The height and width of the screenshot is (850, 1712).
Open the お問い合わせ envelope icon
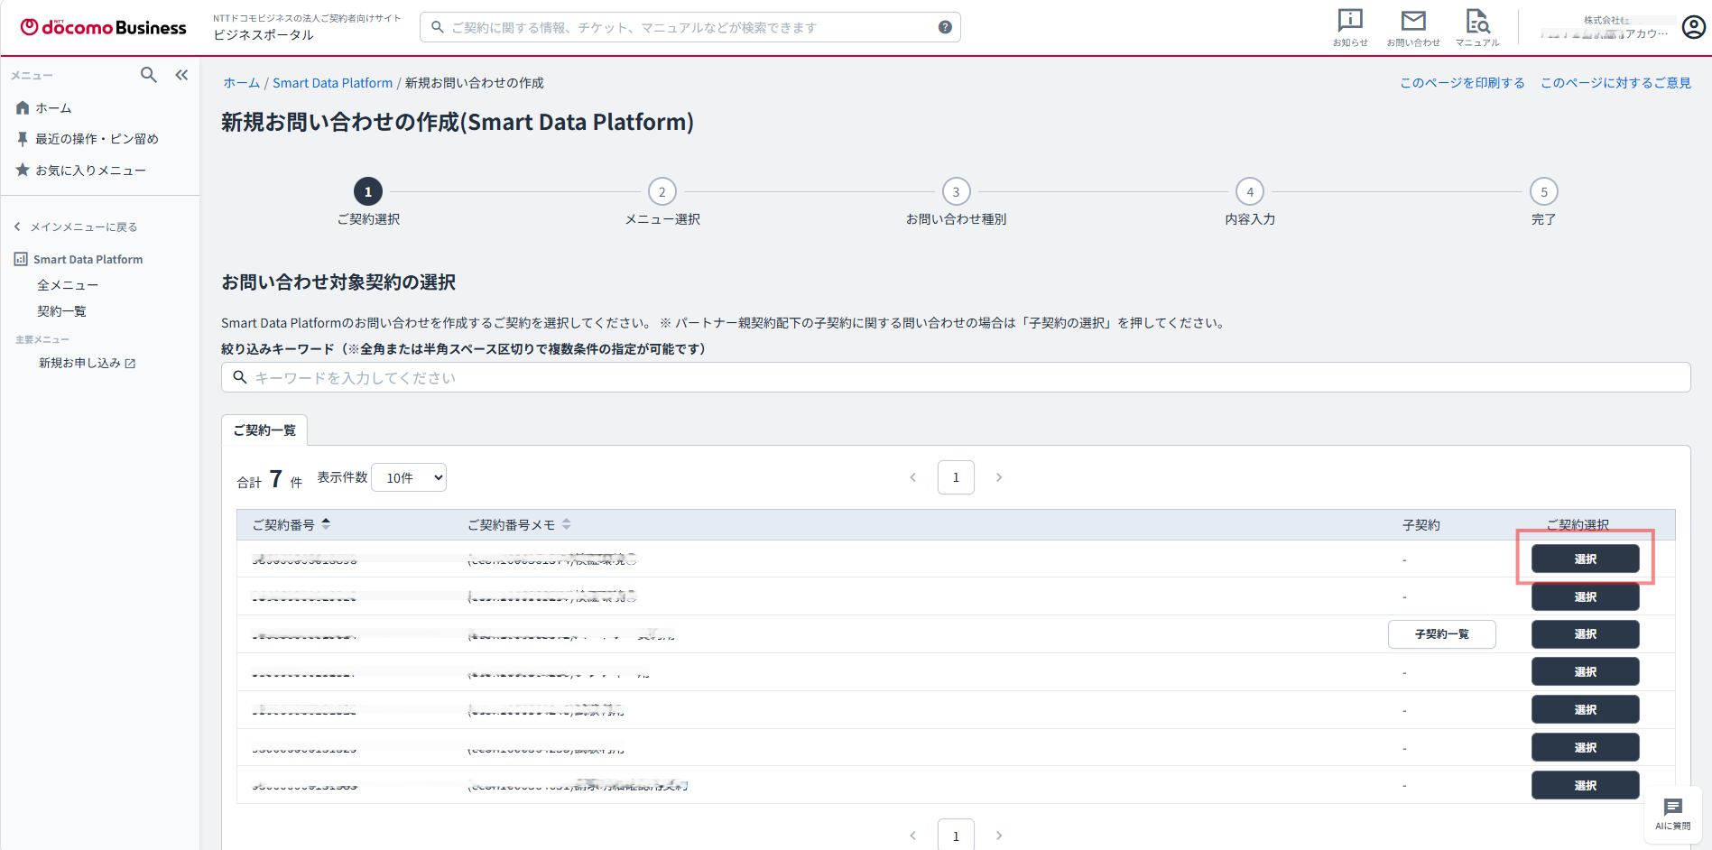click(1413, 27)
